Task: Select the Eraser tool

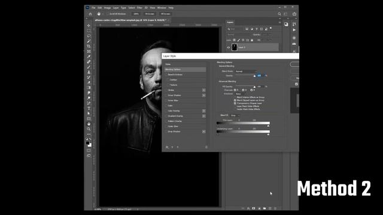Action: (x=89, y=82)
